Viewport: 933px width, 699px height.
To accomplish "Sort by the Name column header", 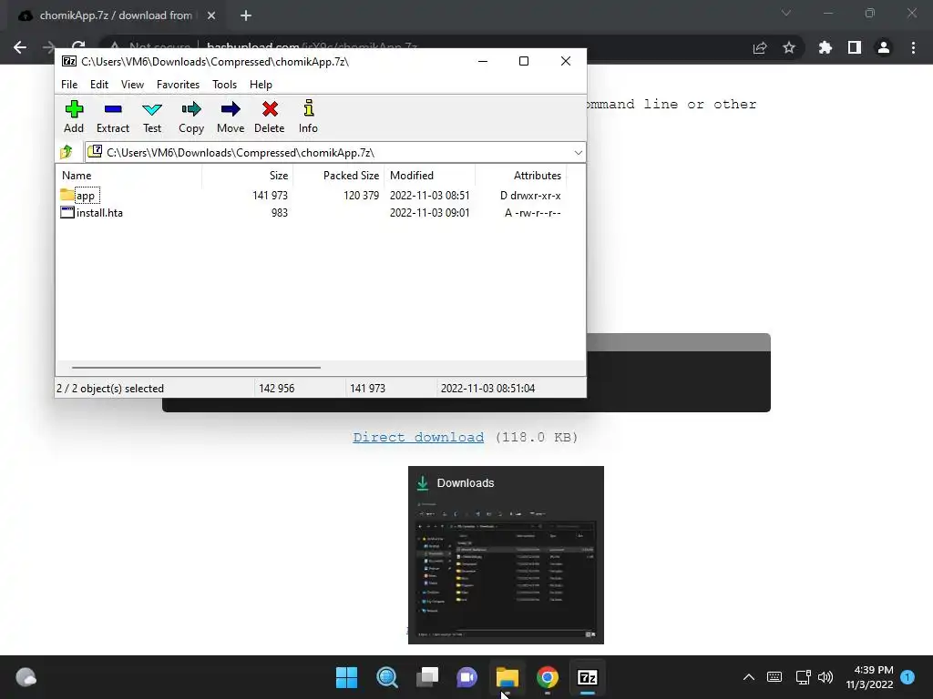I will point(128,176).
